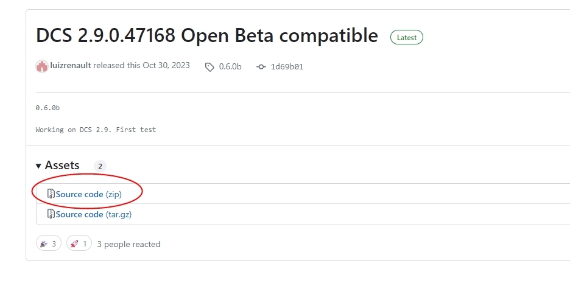Open commit 1d69b01
570x283 pixels.
(287, 66)
